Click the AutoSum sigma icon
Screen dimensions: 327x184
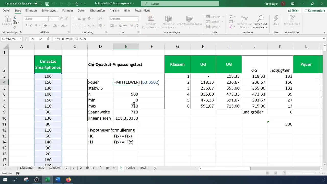coord(231,17)
